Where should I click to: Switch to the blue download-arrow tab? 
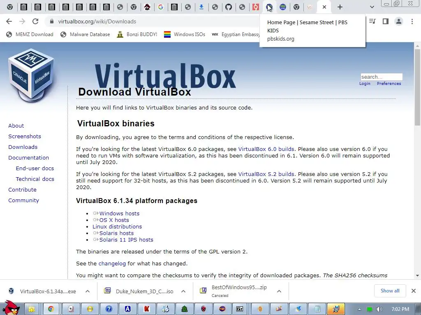coord(201,7)
